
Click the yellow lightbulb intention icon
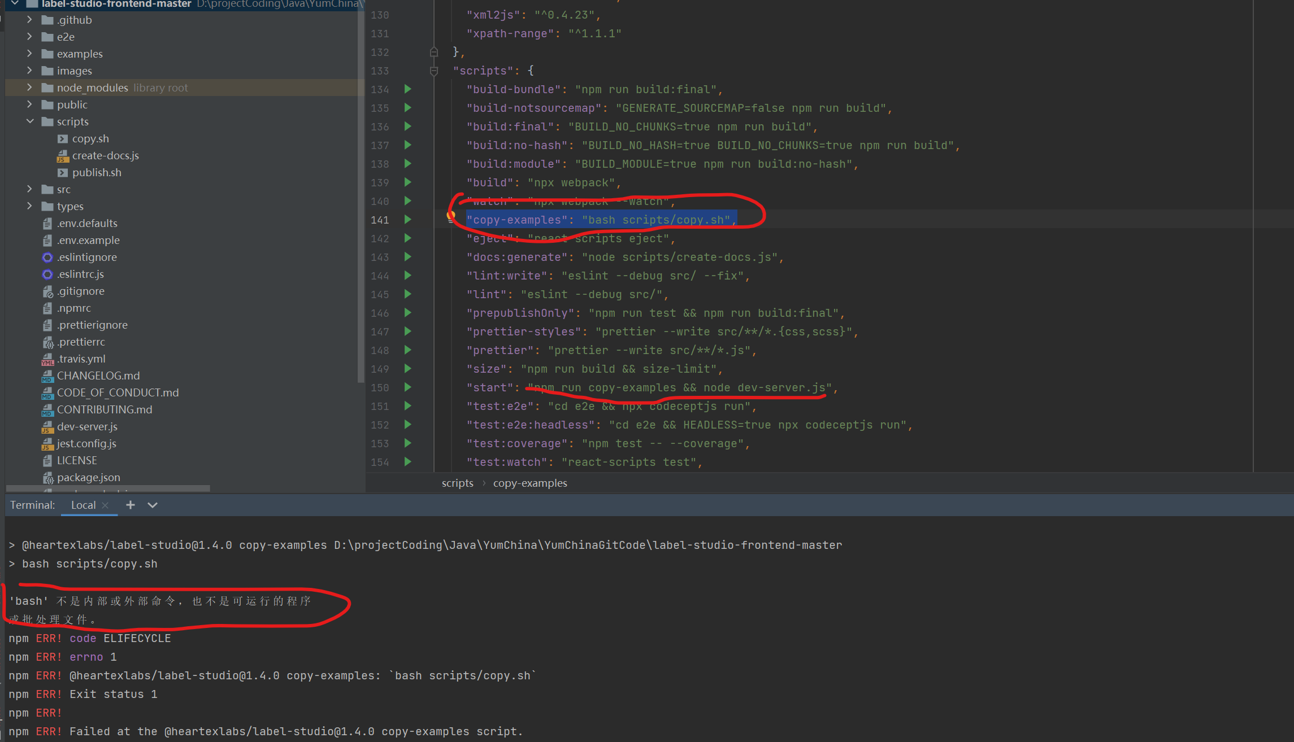(451, 216)
